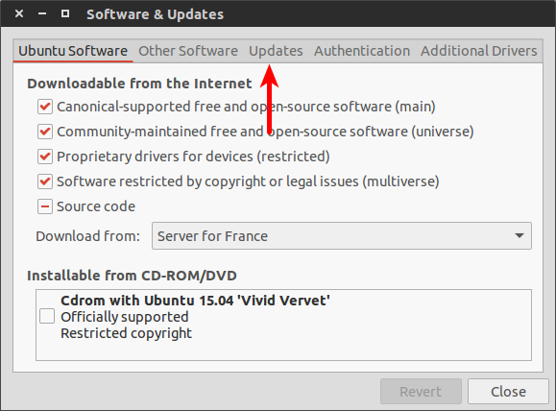Show the Additional Drivers tab
The height and width of the screenshot is (411, 556).
click(479, 51)
